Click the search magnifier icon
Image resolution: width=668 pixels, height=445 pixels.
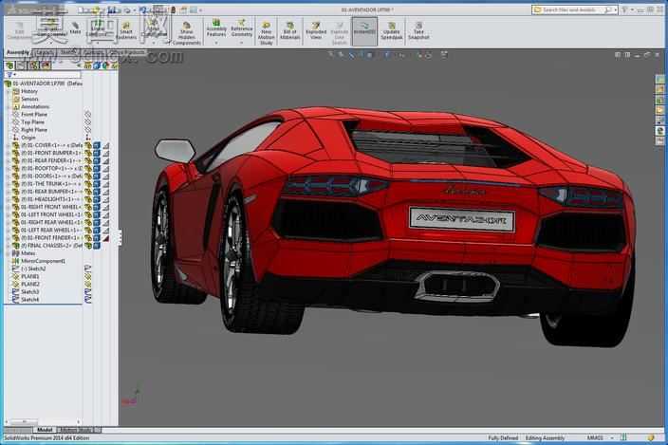coord(608,9)
